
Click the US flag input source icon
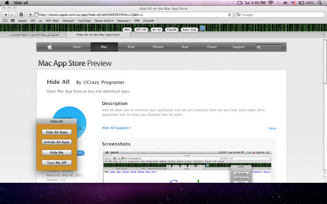(x=293, y=3)
